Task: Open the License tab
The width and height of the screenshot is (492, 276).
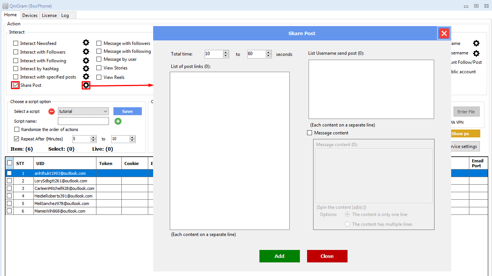Action: click(49, 15)
